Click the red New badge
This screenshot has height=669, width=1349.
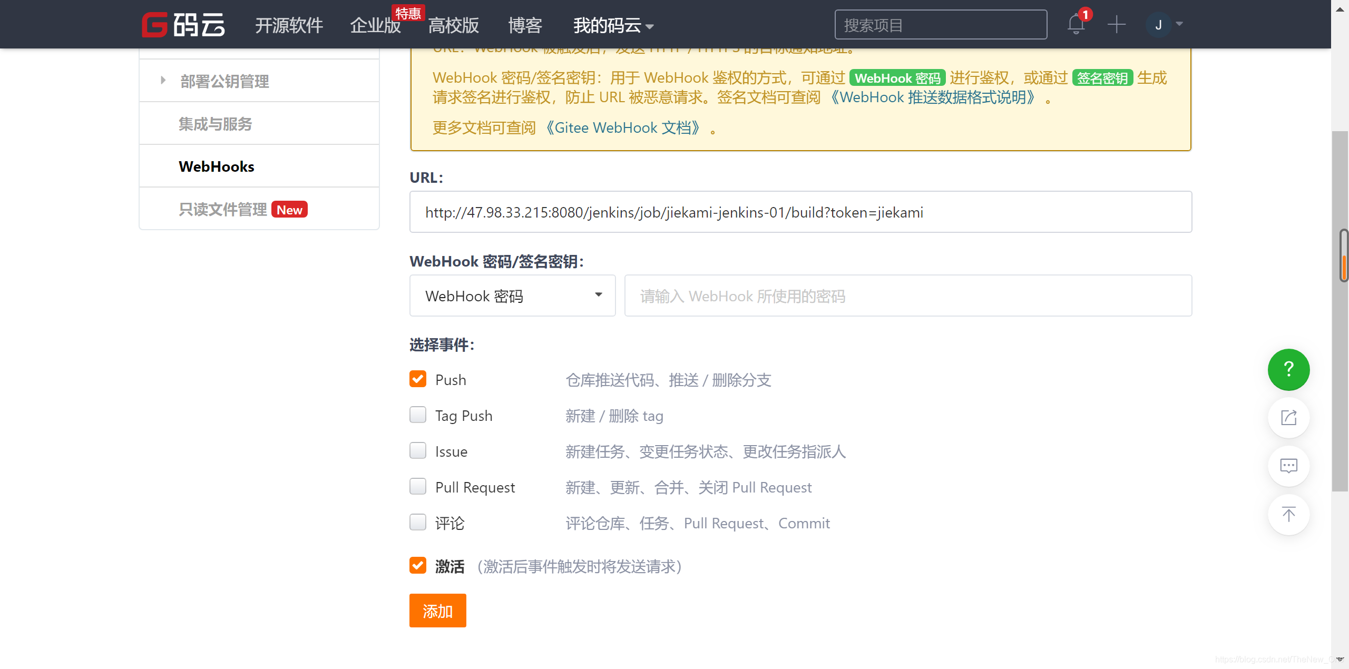[289, 210]
